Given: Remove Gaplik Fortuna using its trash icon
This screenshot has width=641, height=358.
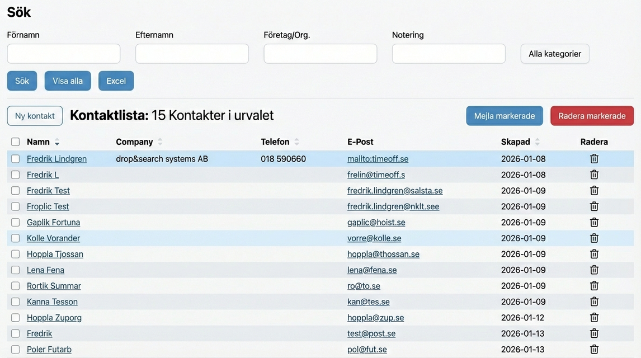Looking at the screenshot, I should [594, 222].
